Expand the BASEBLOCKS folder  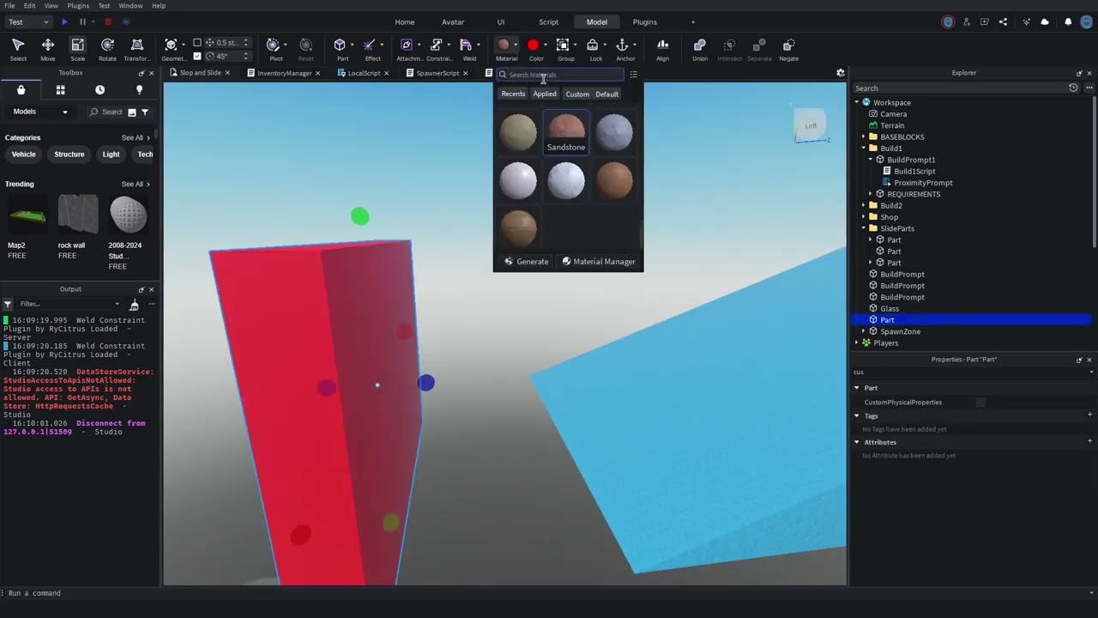864,136
